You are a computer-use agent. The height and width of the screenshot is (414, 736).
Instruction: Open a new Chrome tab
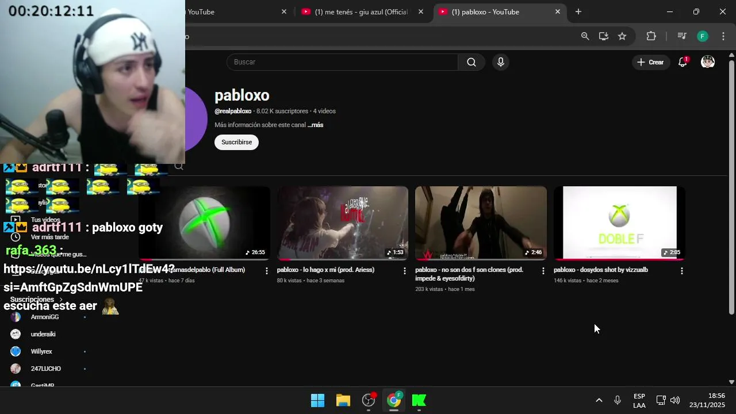(578, 11)
